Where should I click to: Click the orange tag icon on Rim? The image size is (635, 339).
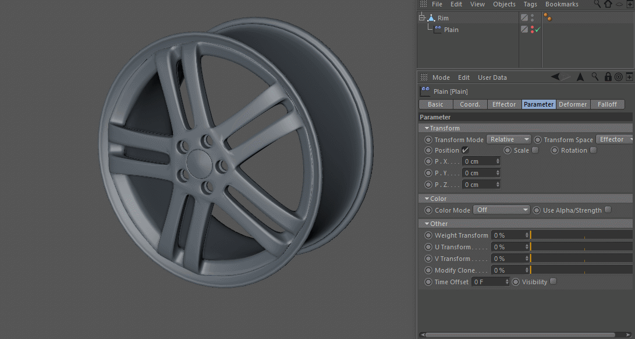tap(548, 18)
